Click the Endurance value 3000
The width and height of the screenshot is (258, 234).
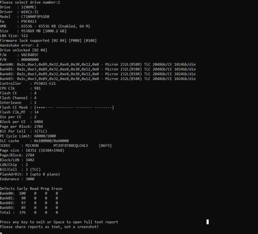30,179
